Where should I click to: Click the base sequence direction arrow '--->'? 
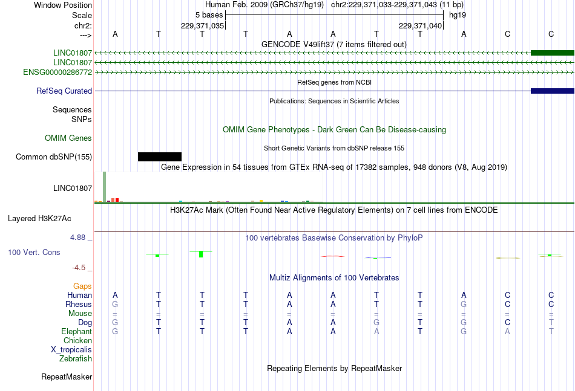coord(86,35)
